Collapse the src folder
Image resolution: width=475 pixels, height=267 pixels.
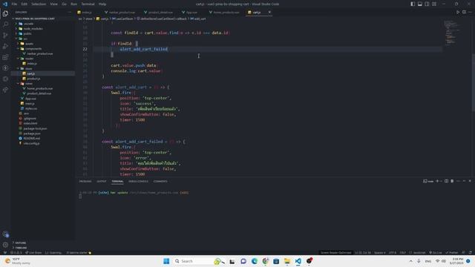(x=25, y=39)
